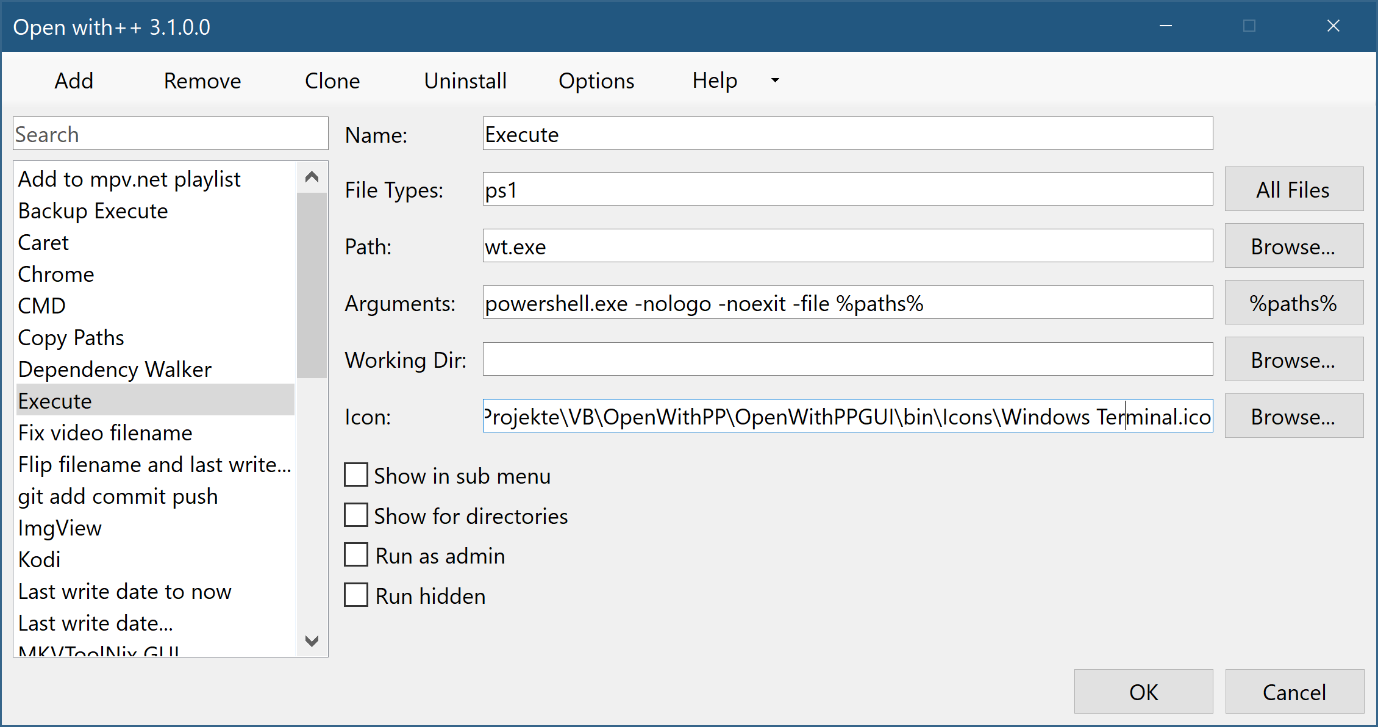The width and height of the screenshot is (1378, 727).
Task: Click the list scrollbar down arrow
Action: point(312,642)
